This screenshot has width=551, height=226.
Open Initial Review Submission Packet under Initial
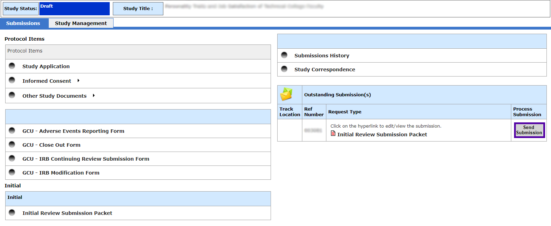(x=67, y=213)
